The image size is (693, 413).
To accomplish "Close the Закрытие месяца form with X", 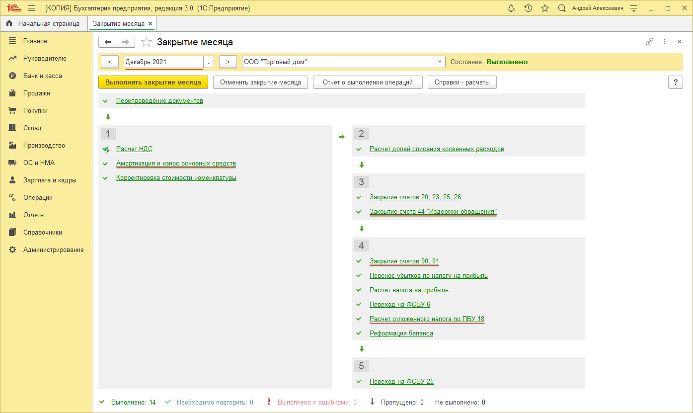I will pyautogui.click(x=679, y=42).
